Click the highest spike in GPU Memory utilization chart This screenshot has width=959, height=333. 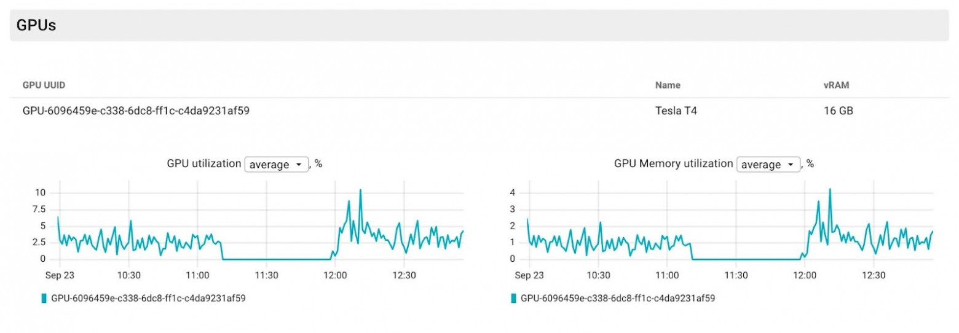pos(830,189)
